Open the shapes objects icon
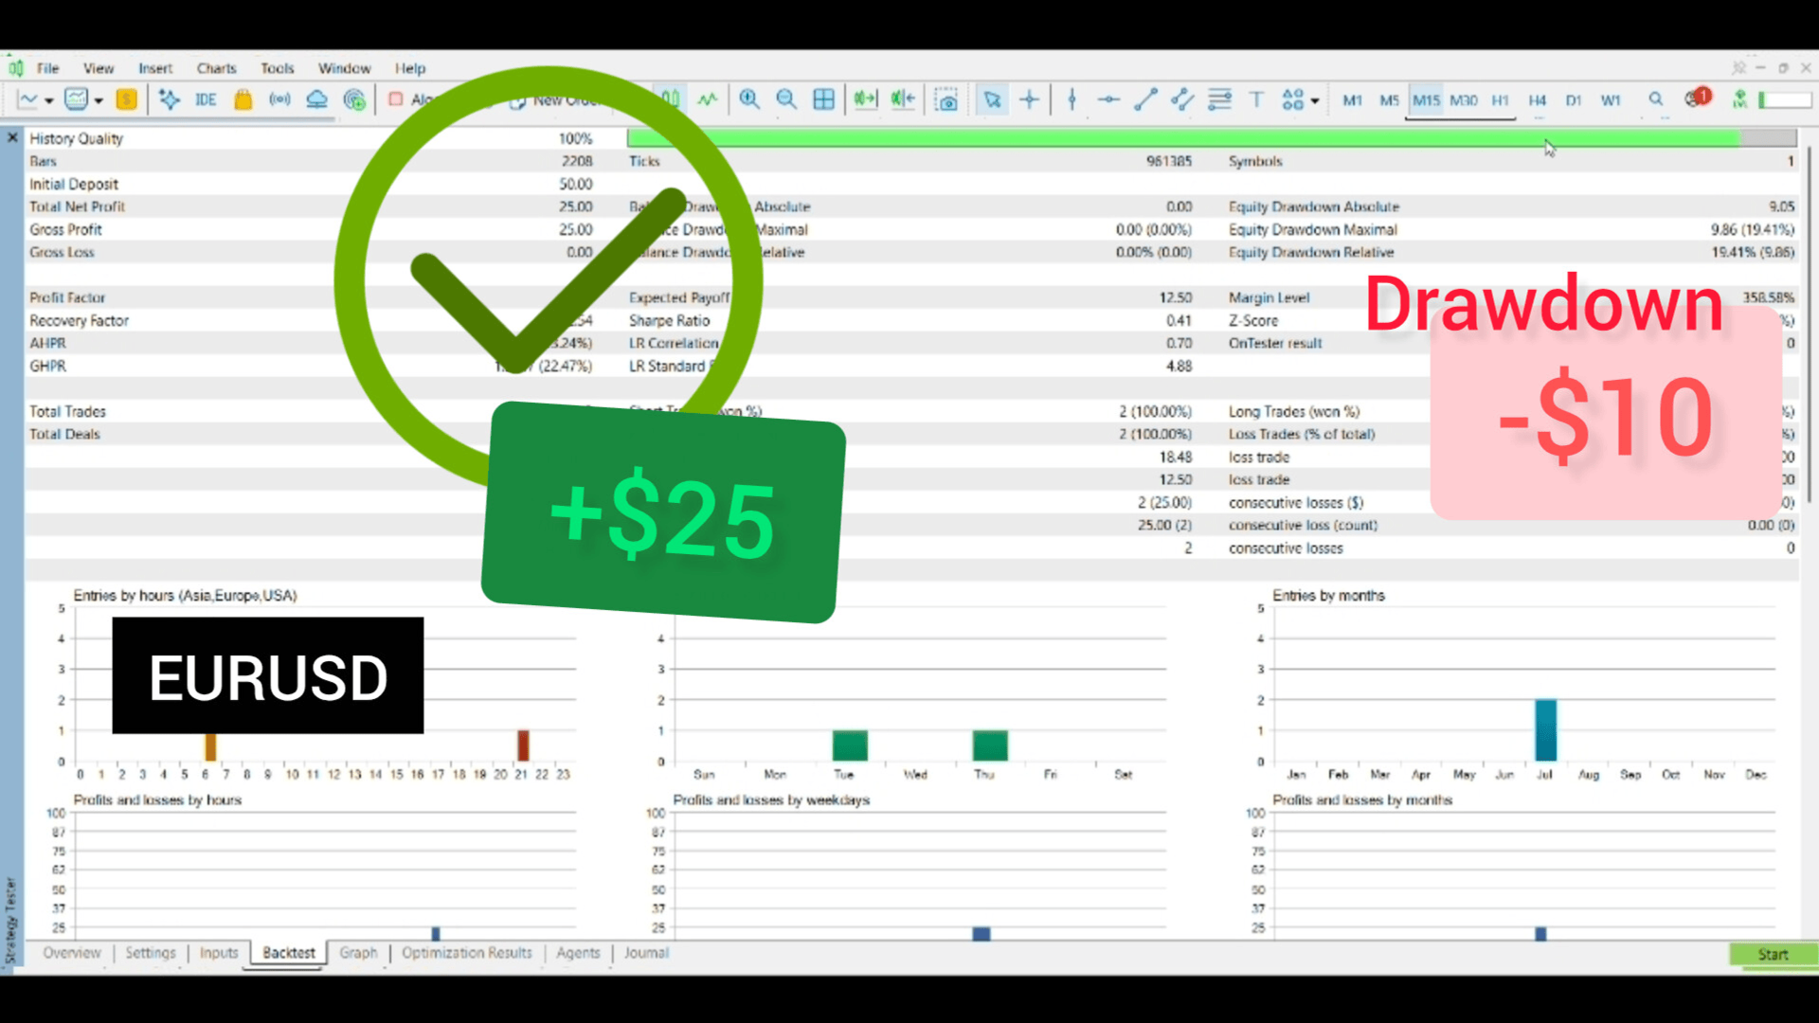 pos(1292,99)
